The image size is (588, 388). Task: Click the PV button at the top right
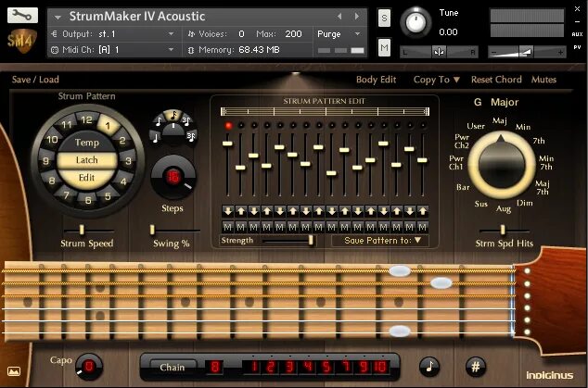point(577,47)
